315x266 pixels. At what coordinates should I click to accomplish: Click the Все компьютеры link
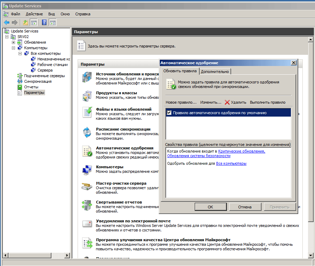click(x=231, y=163)
